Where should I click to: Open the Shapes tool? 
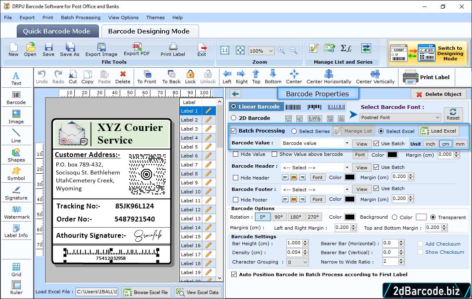(x=16, y=155)
